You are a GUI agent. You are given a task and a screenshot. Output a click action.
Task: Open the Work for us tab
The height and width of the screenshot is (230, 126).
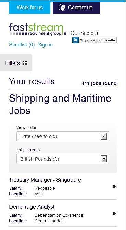coord(29,8)
